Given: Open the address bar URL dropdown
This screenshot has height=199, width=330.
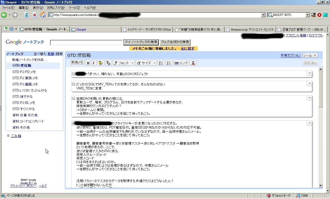Looking at the screenshot, I should pyautogui.click(x=263, y=15).
